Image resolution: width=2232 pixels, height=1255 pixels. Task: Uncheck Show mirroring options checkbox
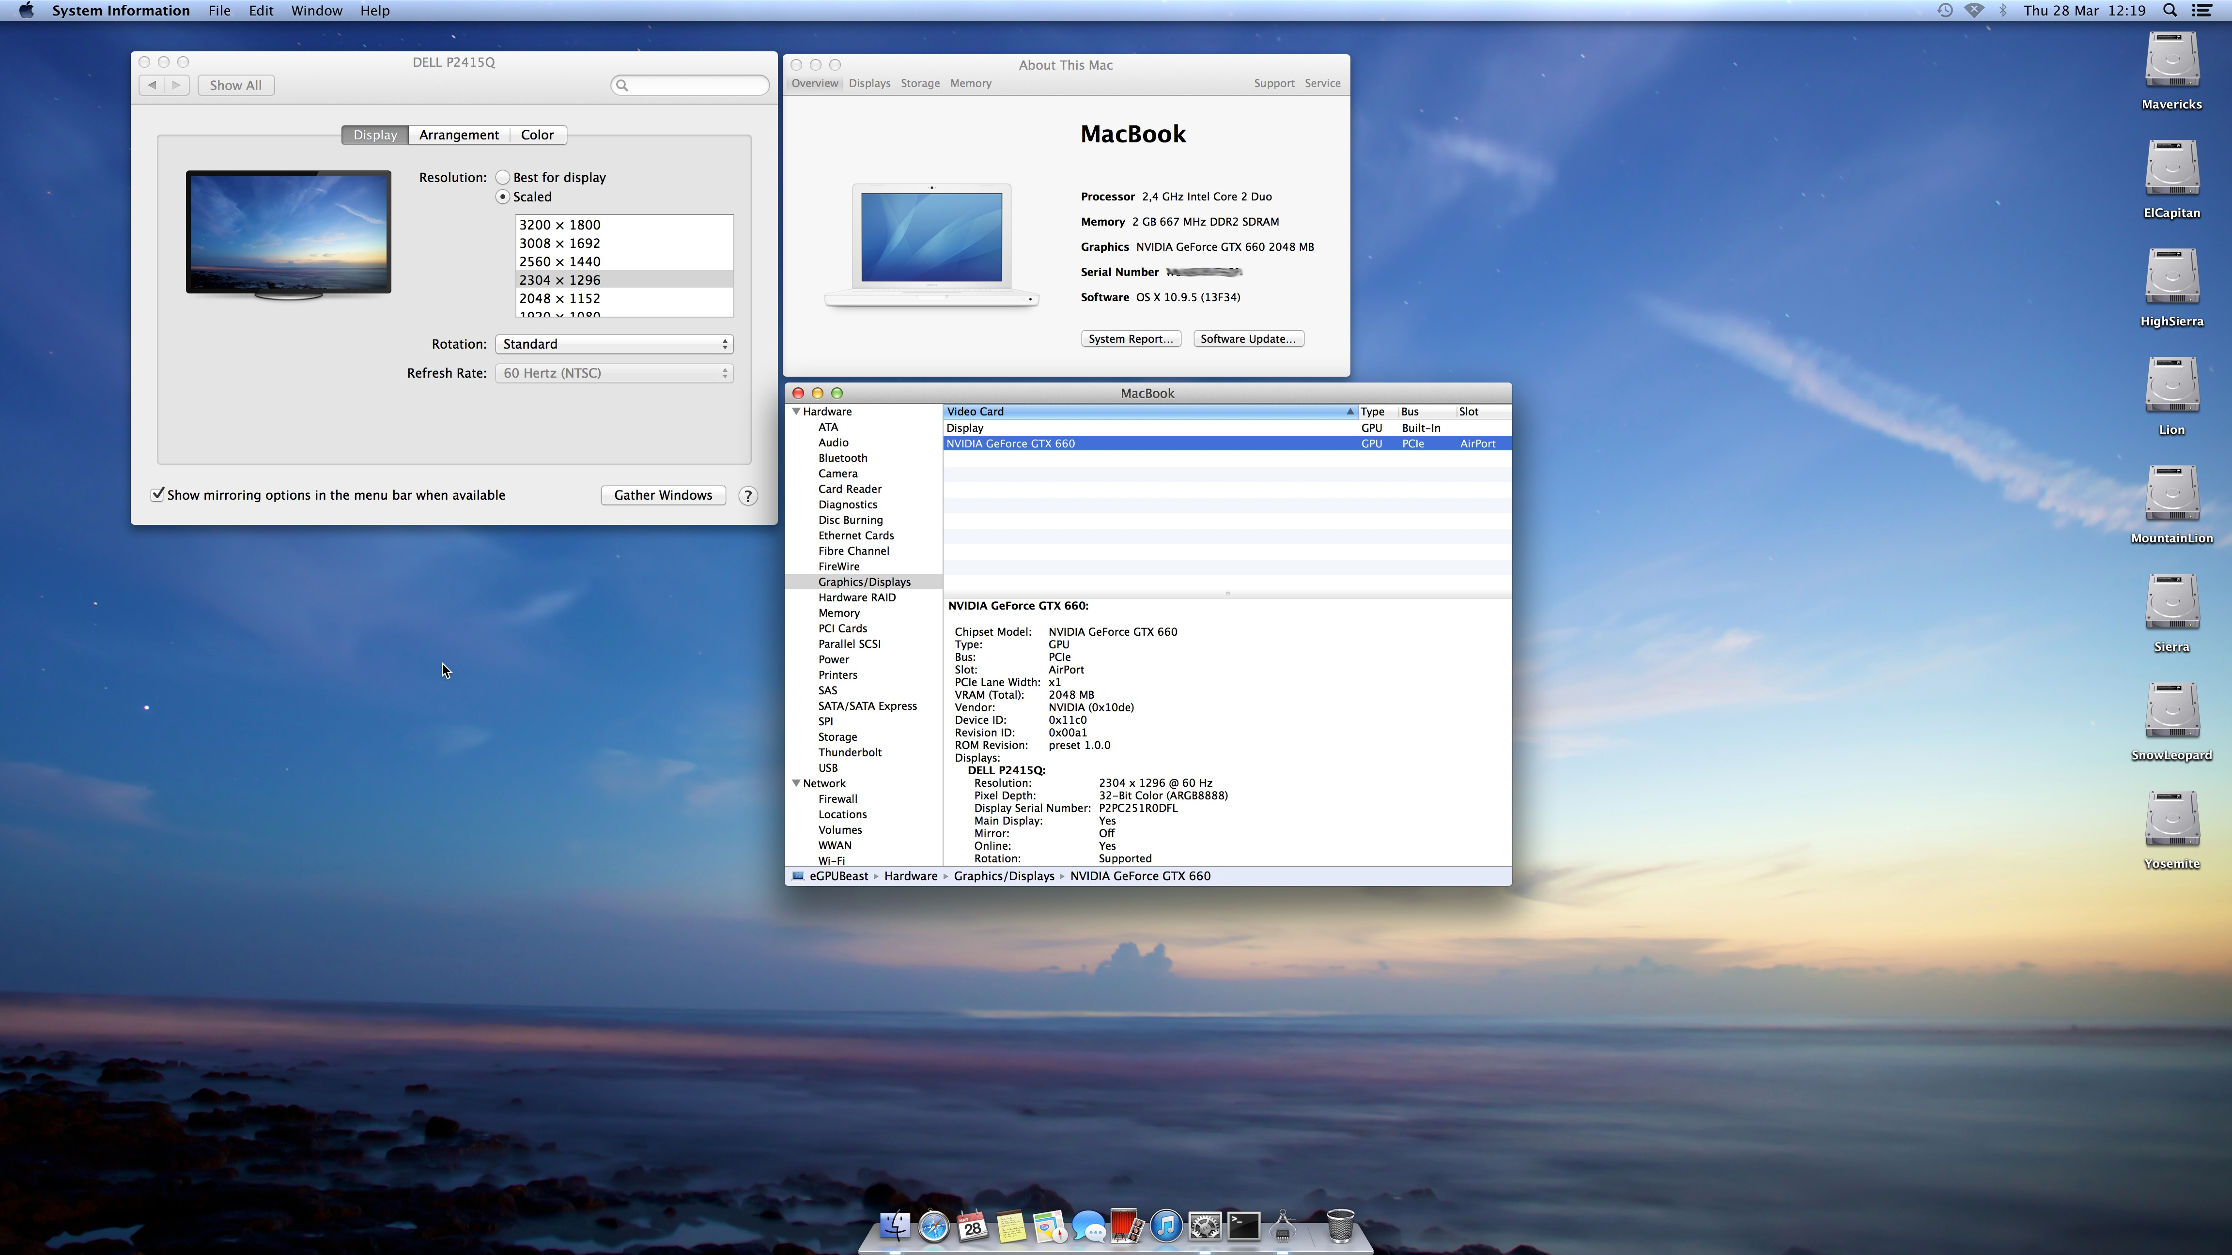click(x=158, y=494)
